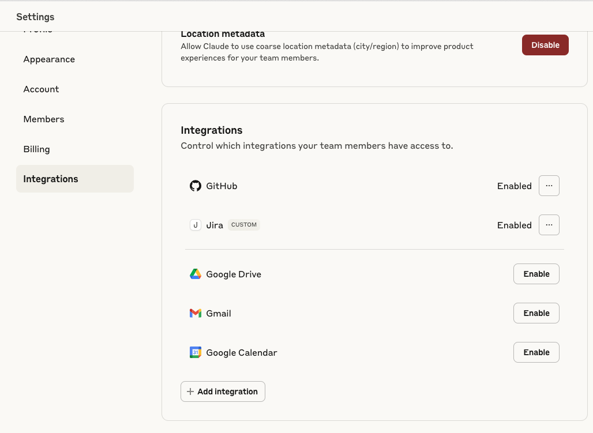Click the Google Calendar integration label

[x=241, y=352]
